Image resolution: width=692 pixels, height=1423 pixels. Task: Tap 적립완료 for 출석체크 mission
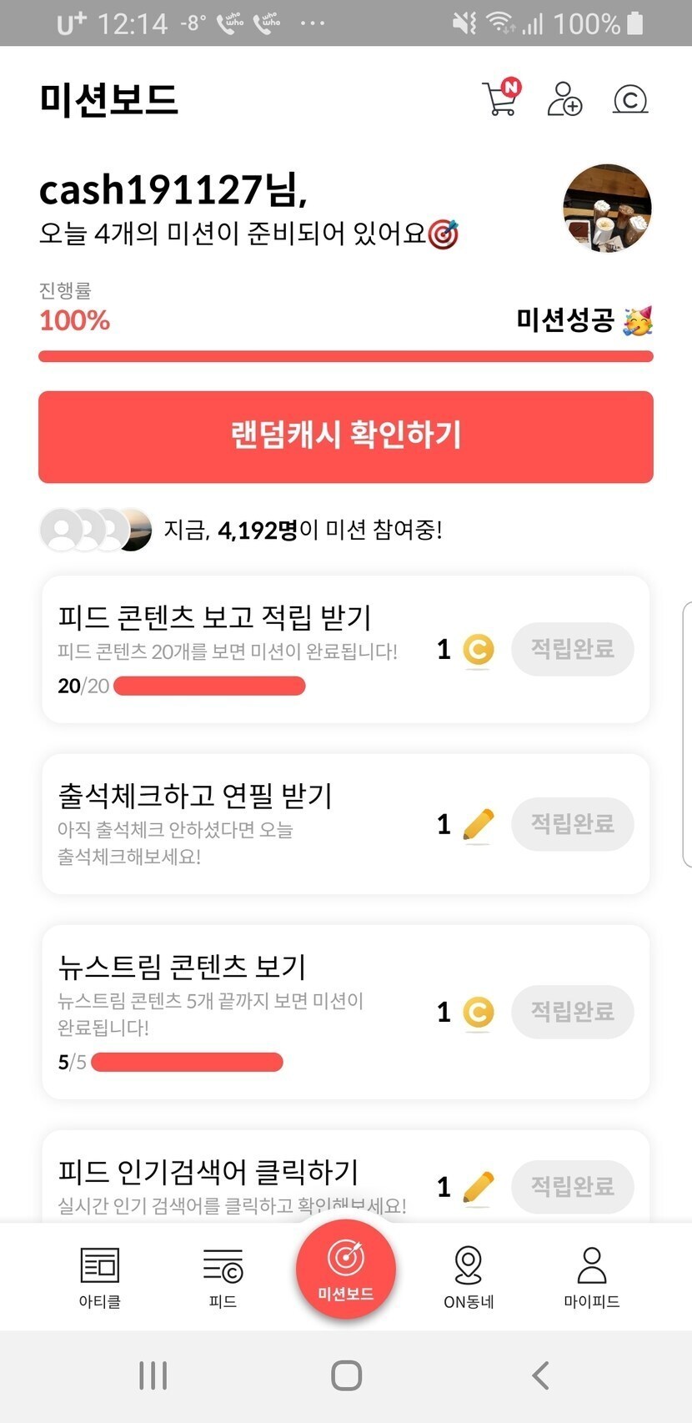pos(573,824)
